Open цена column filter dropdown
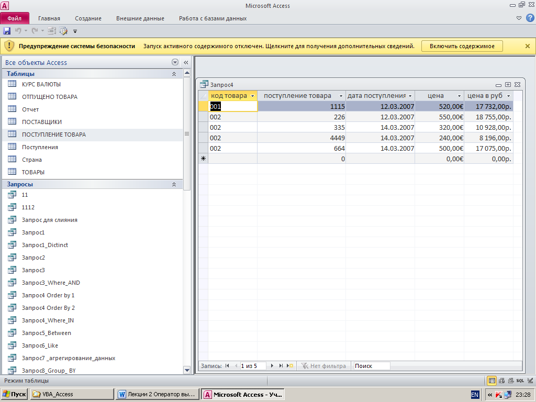This screenshot has height=402, width=536. pos(460,96)
